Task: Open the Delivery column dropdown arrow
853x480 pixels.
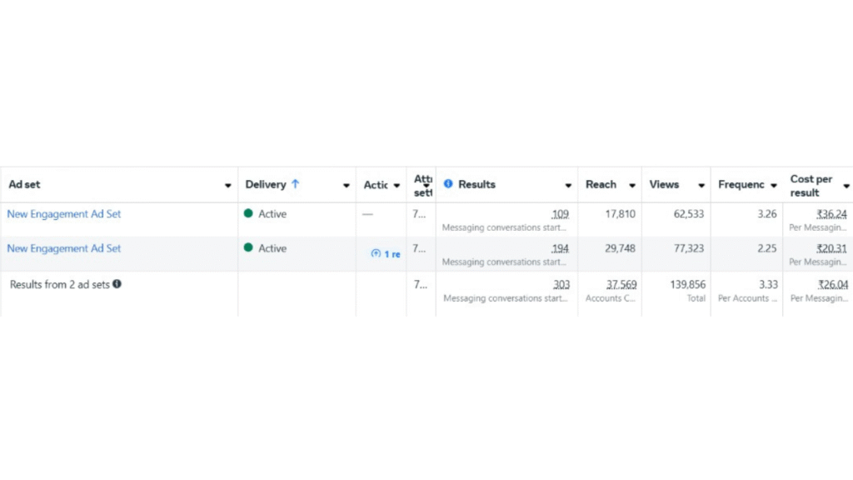Action: (x=347, y=185)
